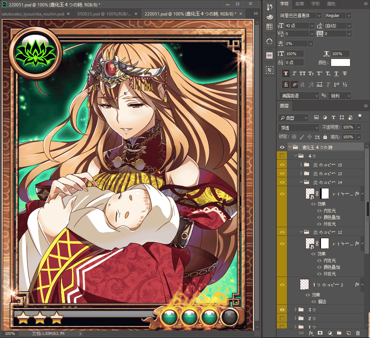
Task: Hide the 3つ group
Action: pos(282,310)
